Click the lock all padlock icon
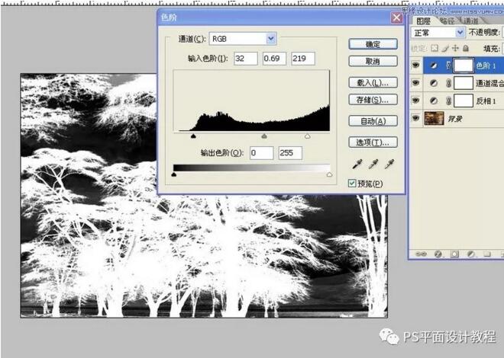Screen dimensions: 504x358 coord(465,49)
